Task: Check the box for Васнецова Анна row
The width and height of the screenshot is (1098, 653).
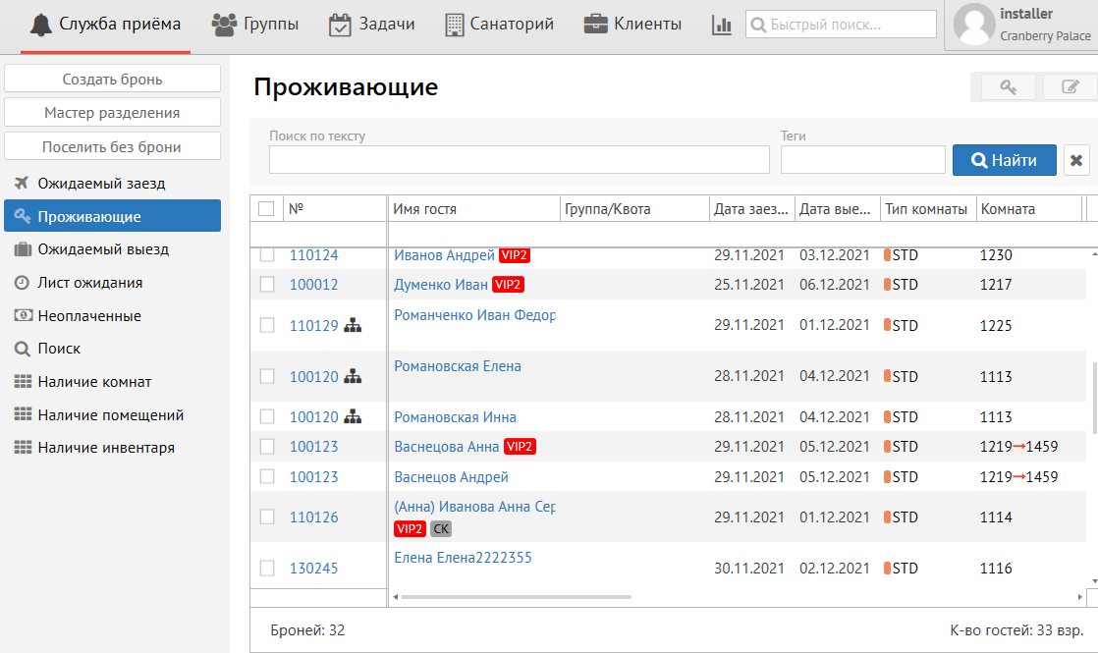Action: click(x=267, y=447)
